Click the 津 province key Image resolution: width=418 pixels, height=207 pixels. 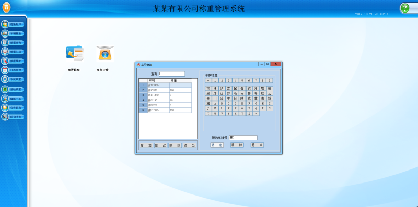pyautogui.click(x=215, y=88)
